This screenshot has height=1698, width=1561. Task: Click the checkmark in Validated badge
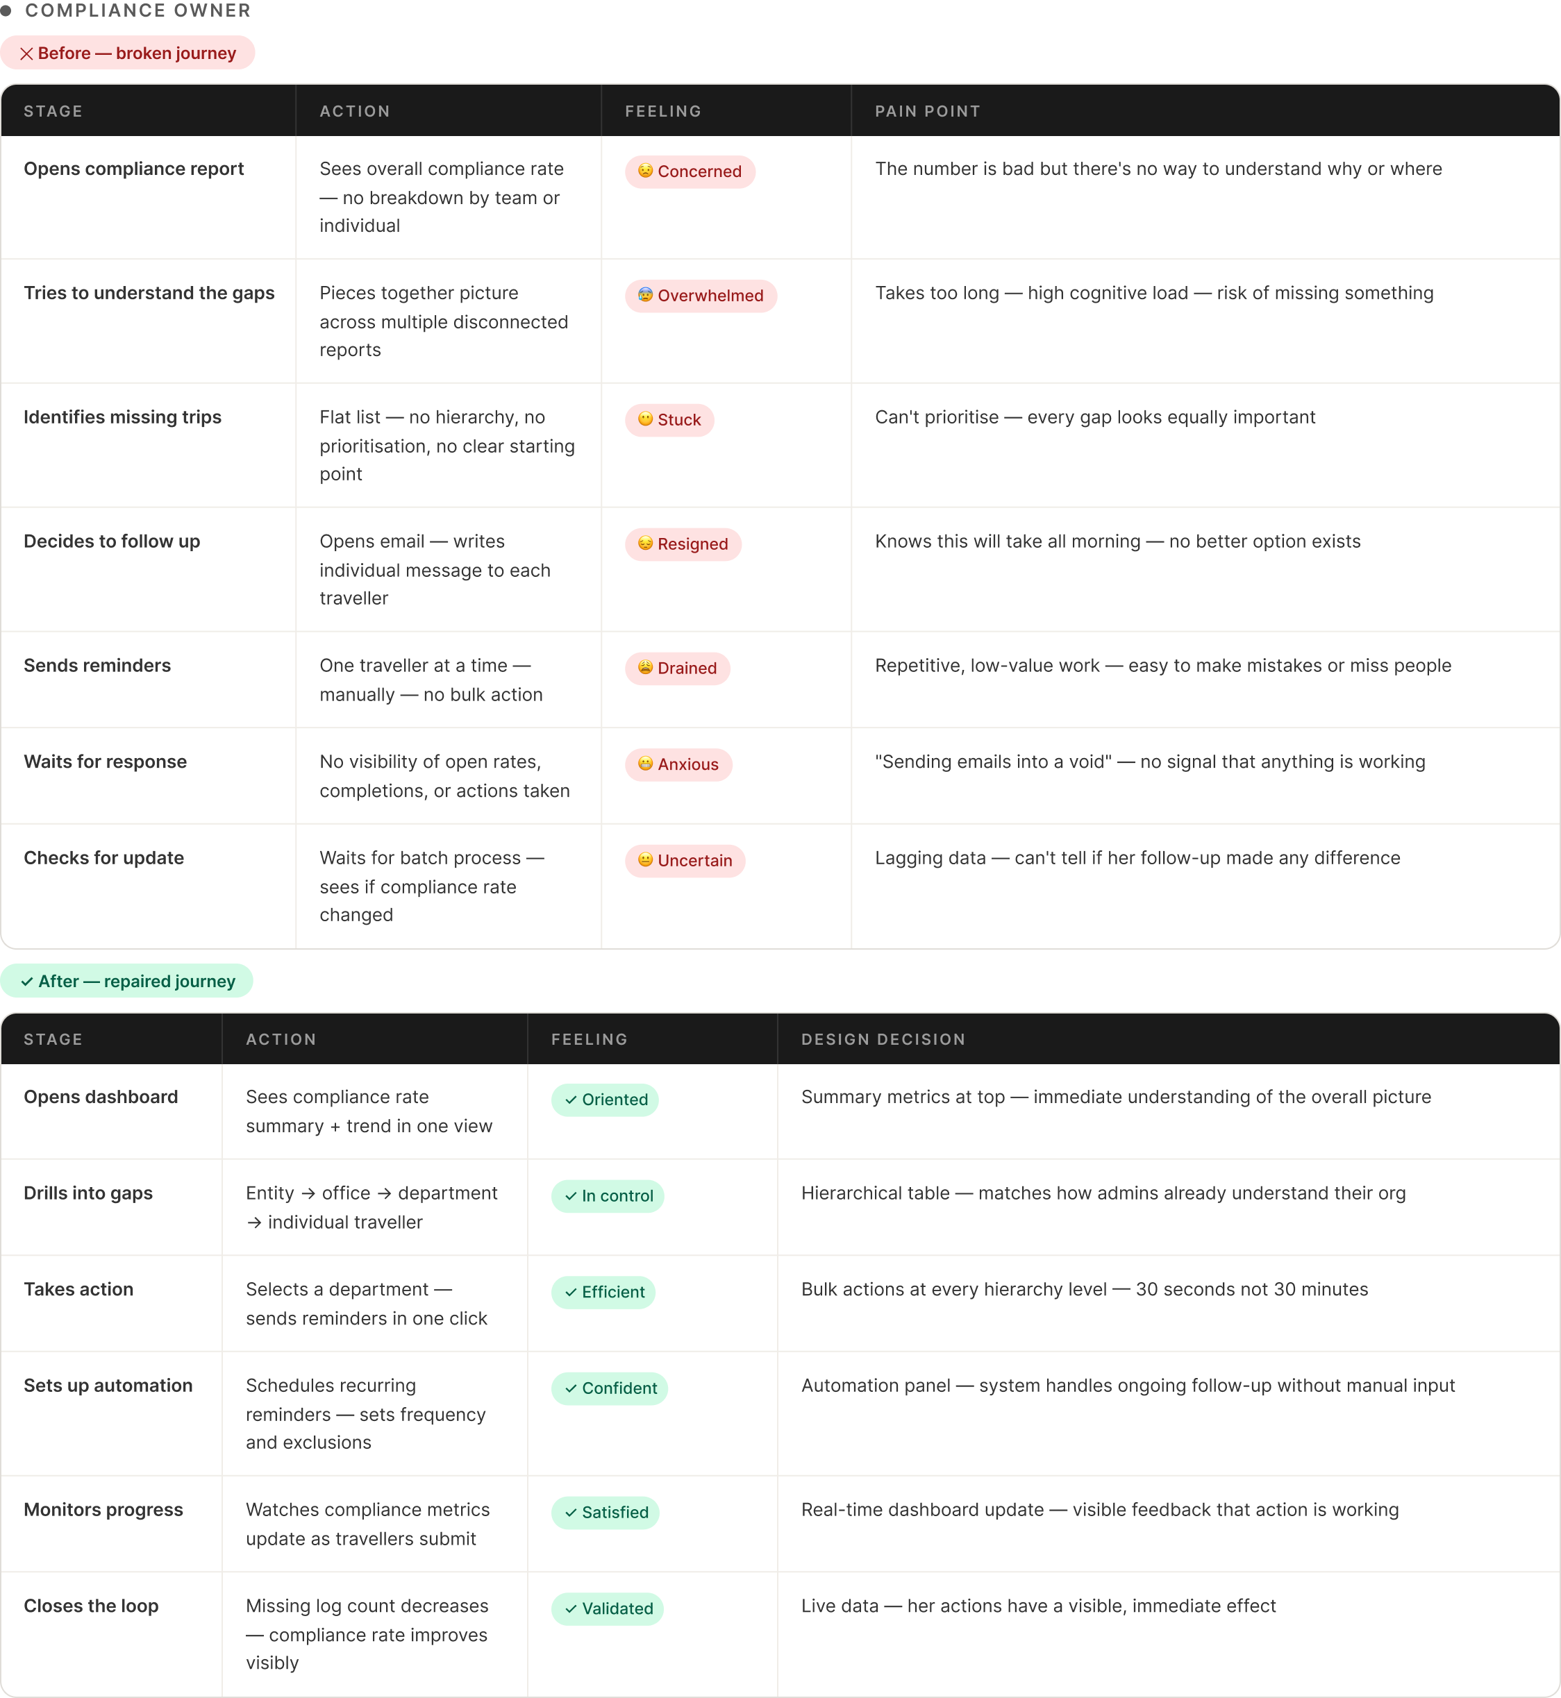click(571, 1608)
